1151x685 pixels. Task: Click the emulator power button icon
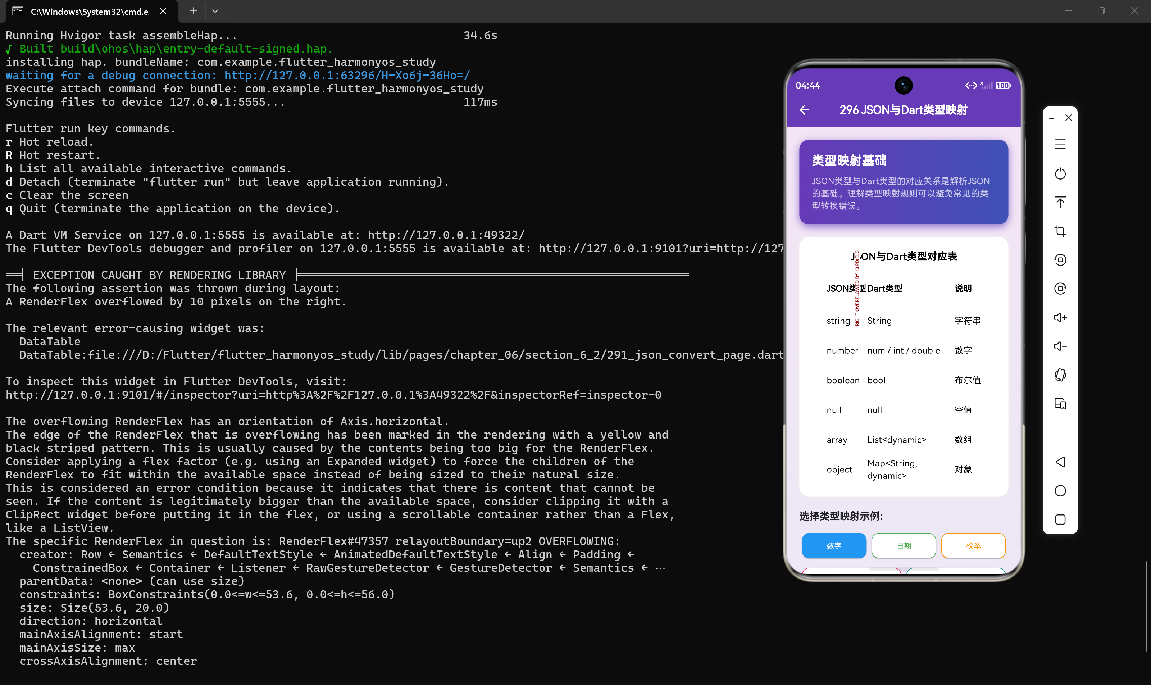[x=1060, y=173]
